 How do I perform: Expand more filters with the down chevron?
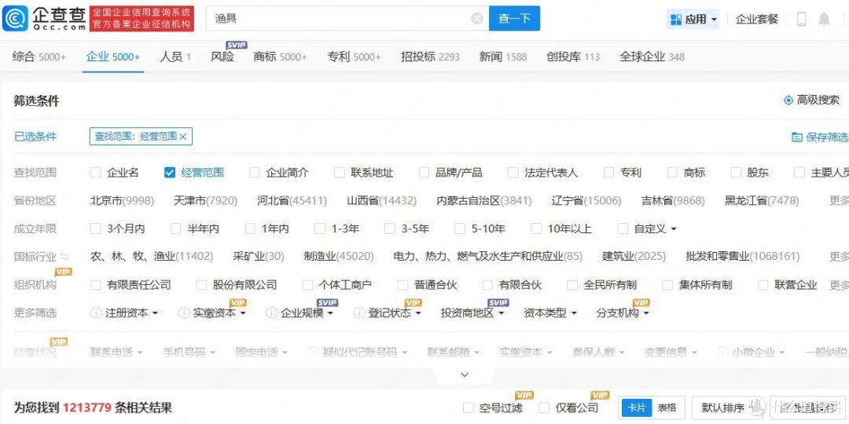465,375
